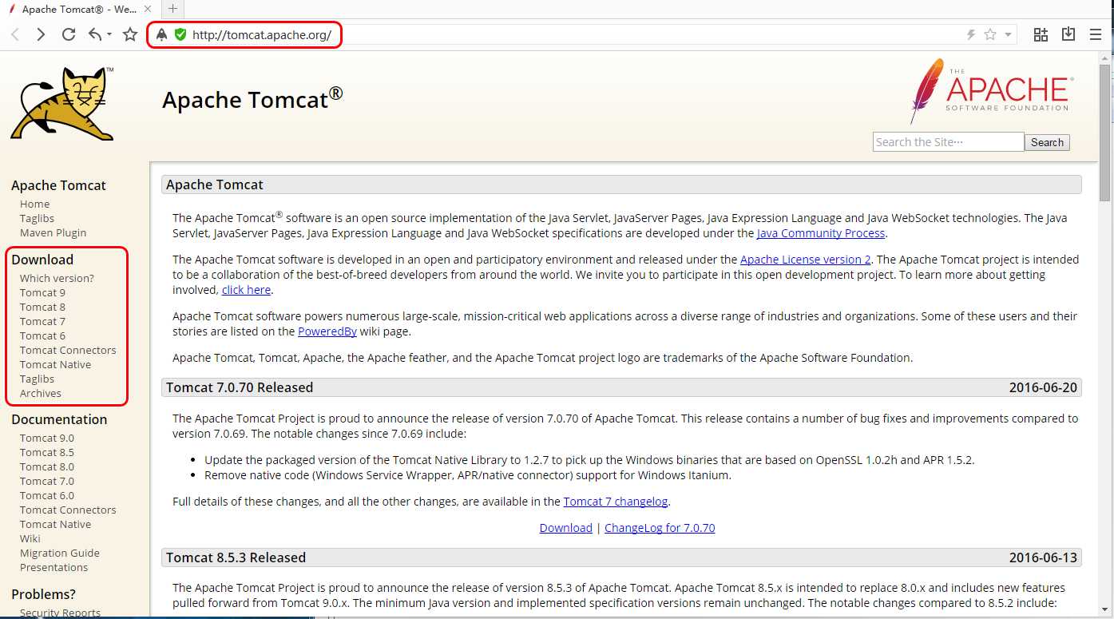Viewport: 1114px width, 619px height.
Task: Open Tomcat 9.0 documentation link
Action: 46,438
